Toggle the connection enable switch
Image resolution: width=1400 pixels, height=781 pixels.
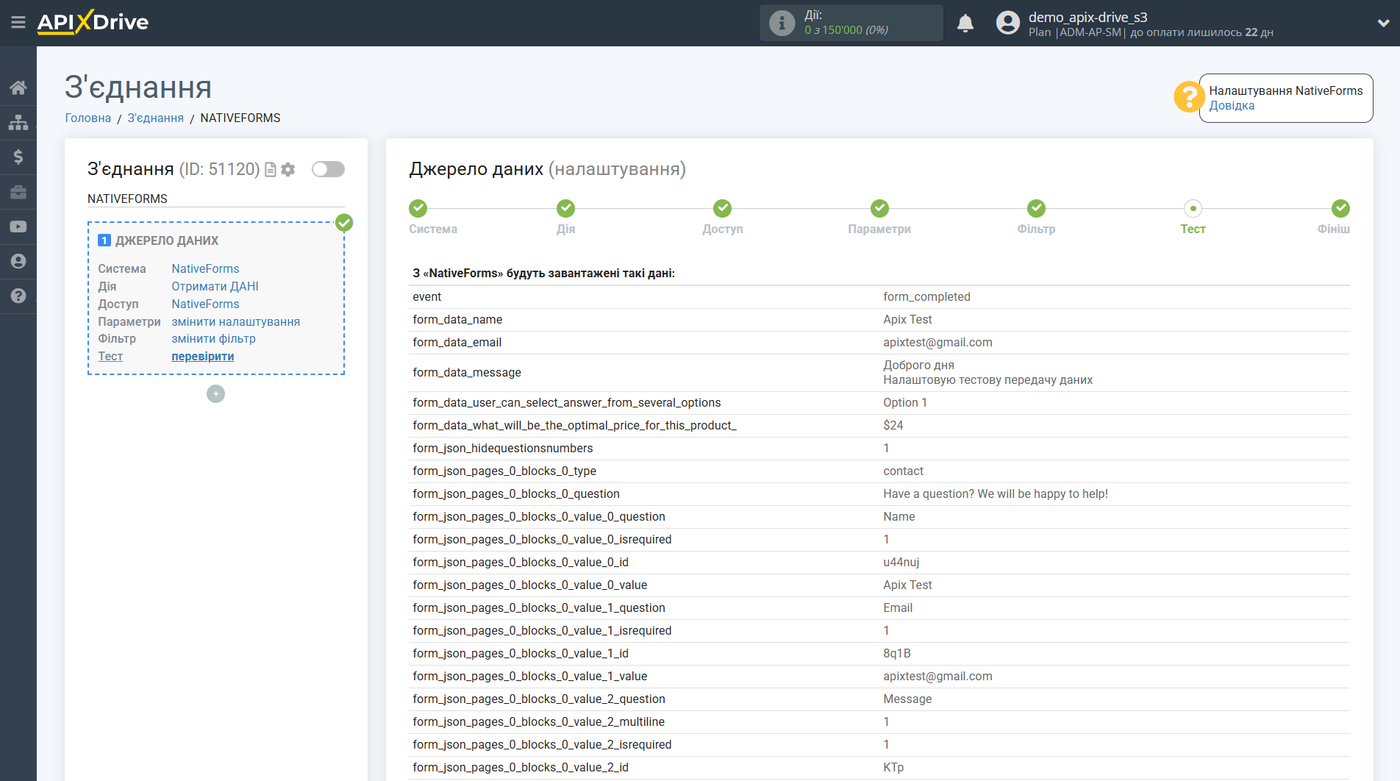[328, 169]
